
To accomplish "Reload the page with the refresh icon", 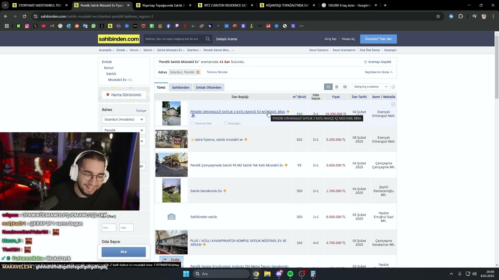I will click(x=24, y=16).
